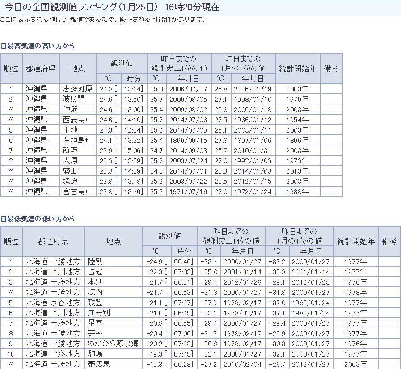Click the 24.8 observed temperature value
The height and width of the screenshot is (369, 401).
coord(106,89)
